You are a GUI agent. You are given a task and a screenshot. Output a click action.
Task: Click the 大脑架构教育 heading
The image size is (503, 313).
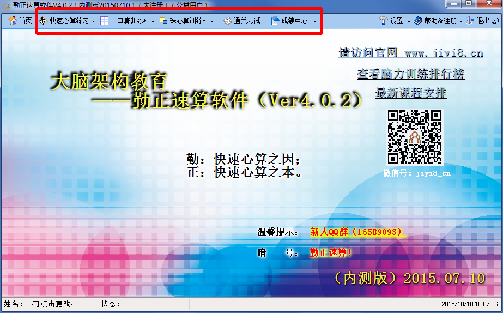point(109,81)
